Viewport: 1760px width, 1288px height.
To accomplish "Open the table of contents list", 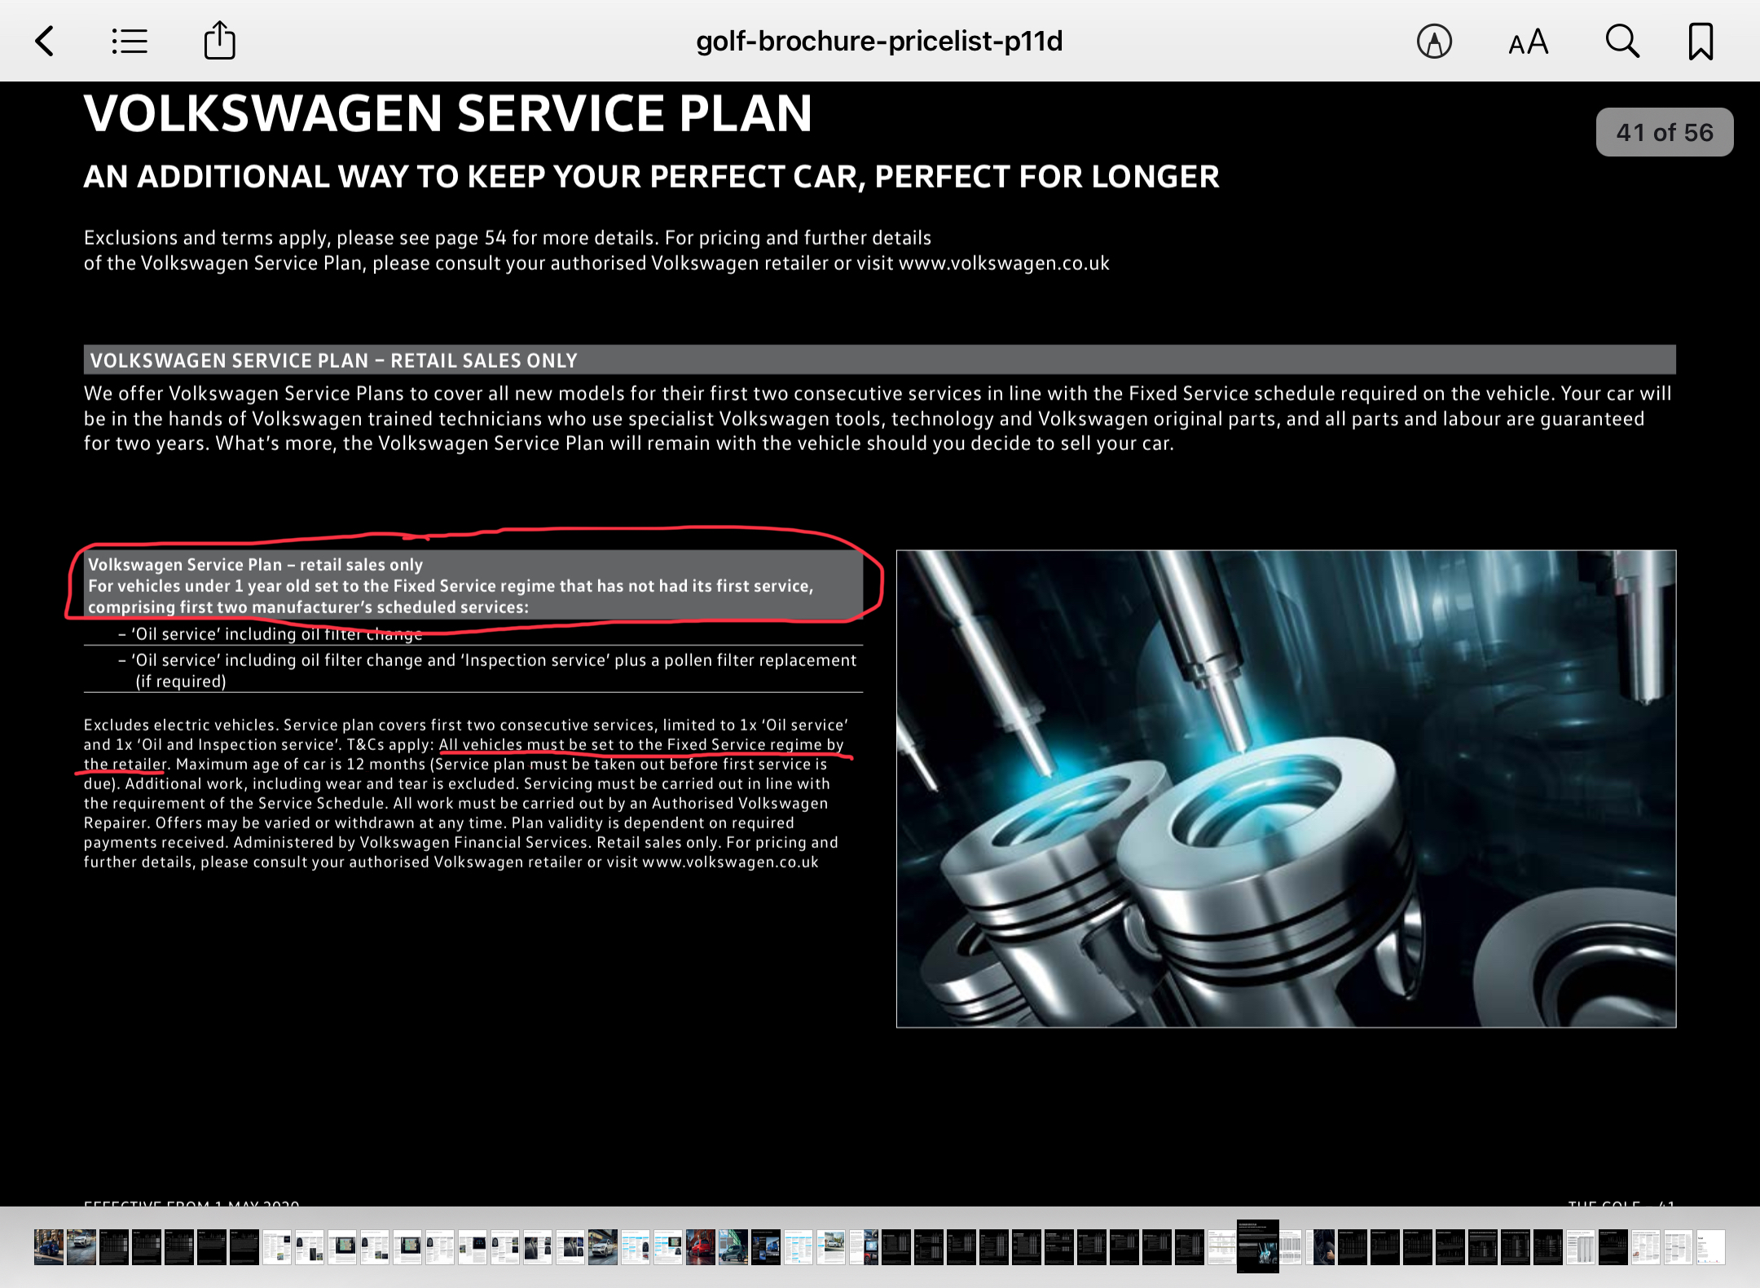I will click(x=130, y=41).
